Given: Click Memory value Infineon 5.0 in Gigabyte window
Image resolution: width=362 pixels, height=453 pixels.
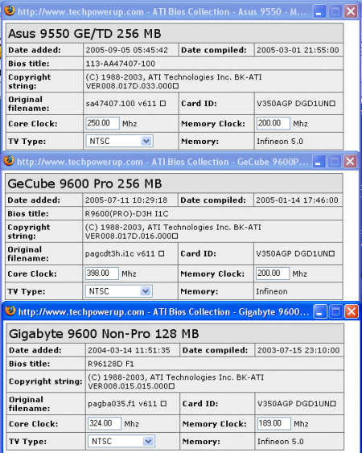Looking at the screenshot, I should click(x=281, y=442).
